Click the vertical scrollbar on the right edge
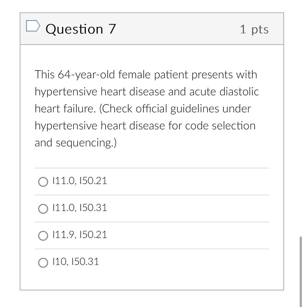Image resolution: width=304 pixels, height=307 pixels. tap(300, 270)
